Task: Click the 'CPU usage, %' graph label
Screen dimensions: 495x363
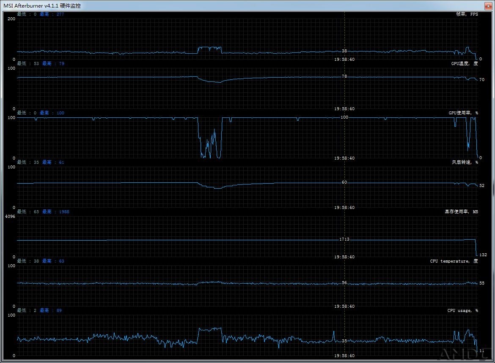Action: pyautogui.click(x=462, y=311)
